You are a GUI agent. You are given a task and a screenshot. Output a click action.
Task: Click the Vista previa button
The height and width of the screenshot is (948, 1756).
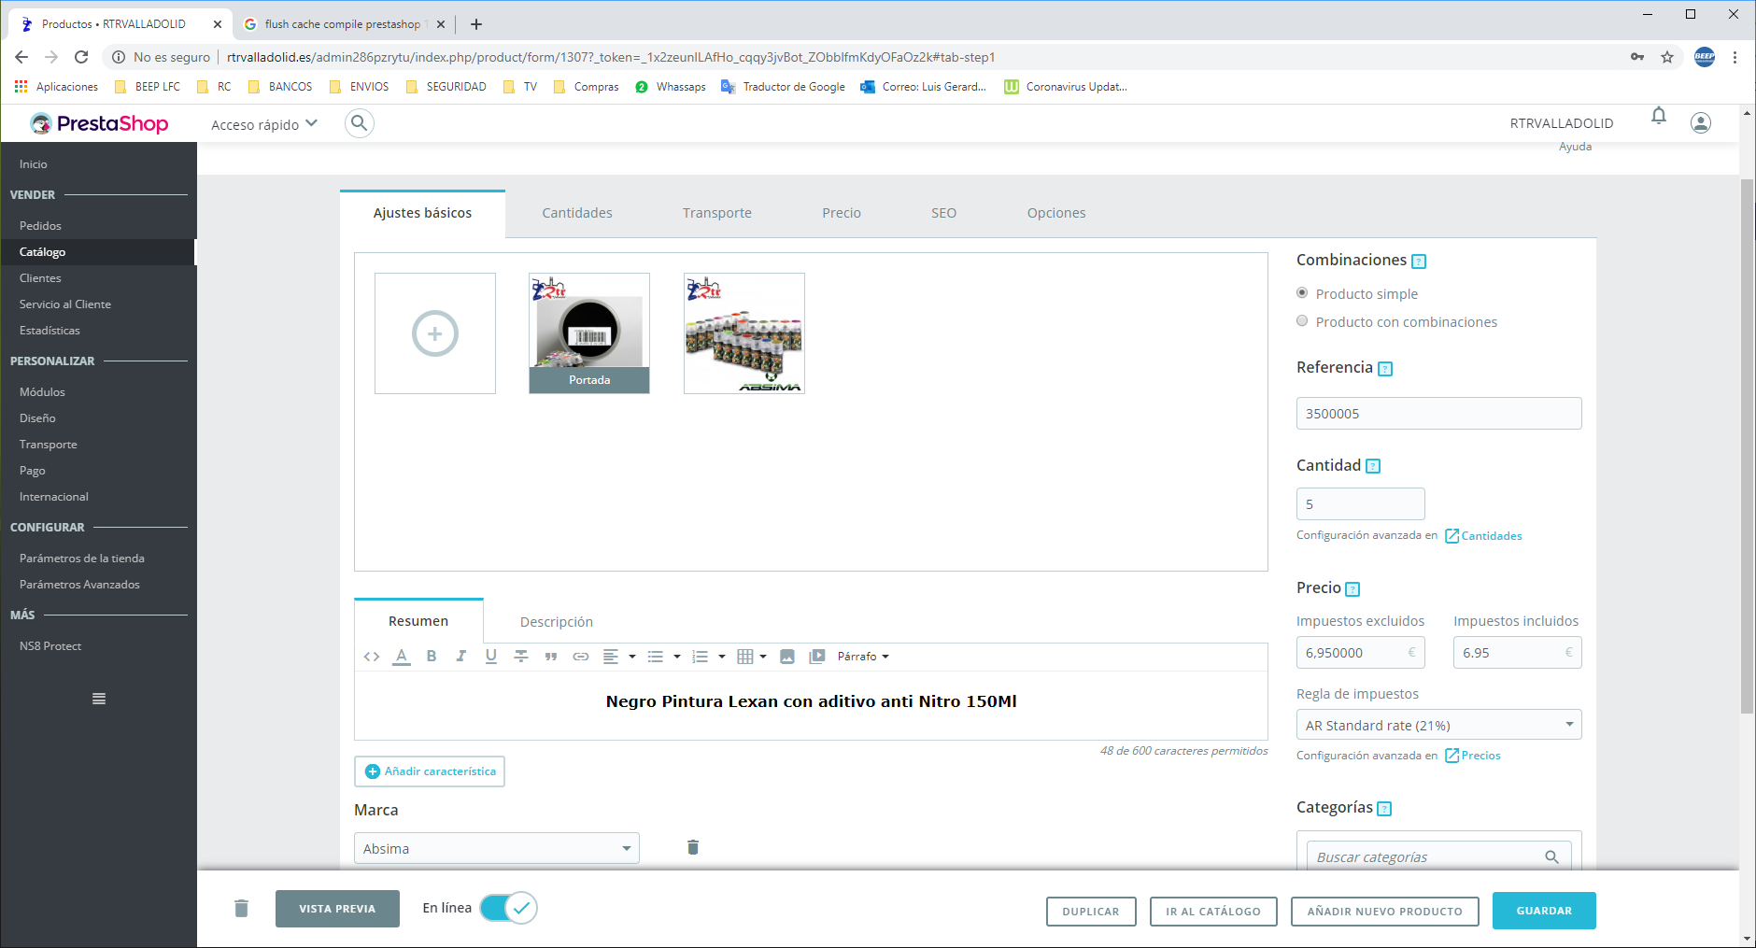[337, 909]
